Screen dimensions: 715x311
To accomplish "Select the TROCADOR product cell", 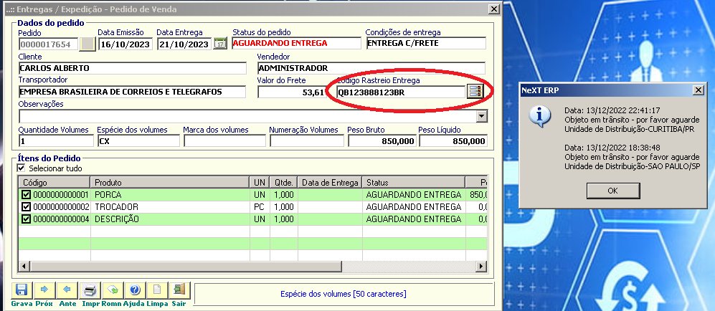I will (x=170, y=207).
